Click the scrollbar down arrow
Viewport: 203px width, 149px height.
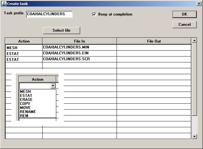(194, 136)
